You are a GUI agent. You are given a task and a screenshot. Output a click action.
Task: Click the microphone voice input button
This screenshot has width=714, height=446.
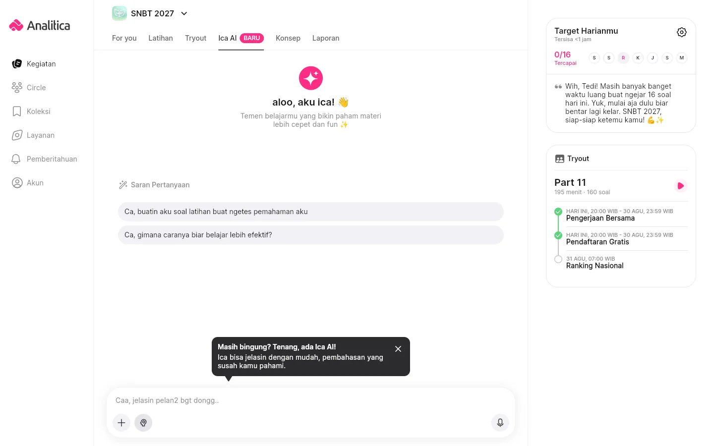pos(500,423)
